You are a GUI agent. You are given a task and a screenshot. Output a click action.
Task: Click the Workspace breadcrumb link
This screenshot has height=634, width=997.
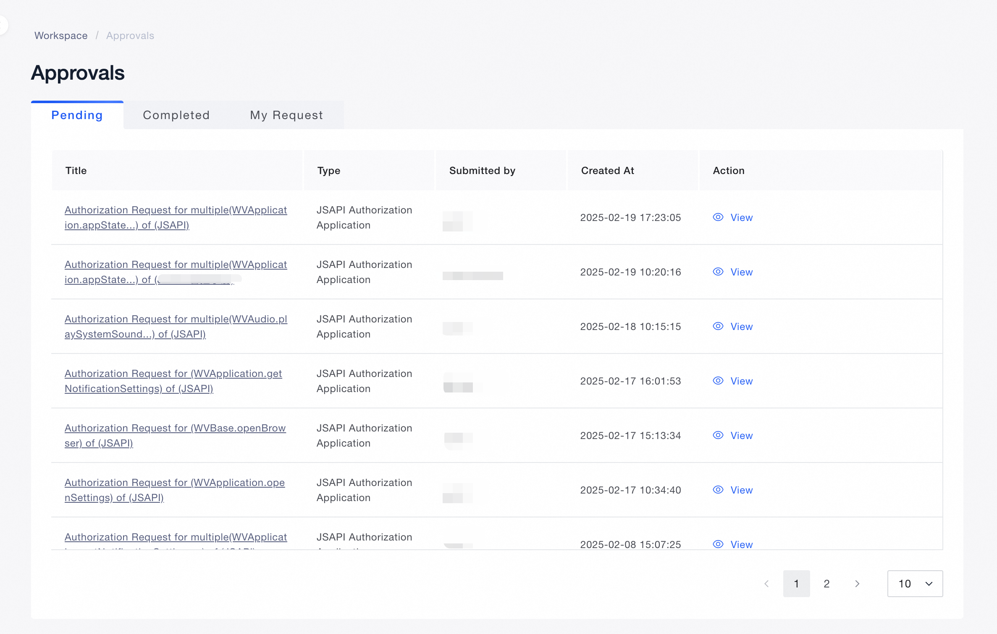pos(61,36)
